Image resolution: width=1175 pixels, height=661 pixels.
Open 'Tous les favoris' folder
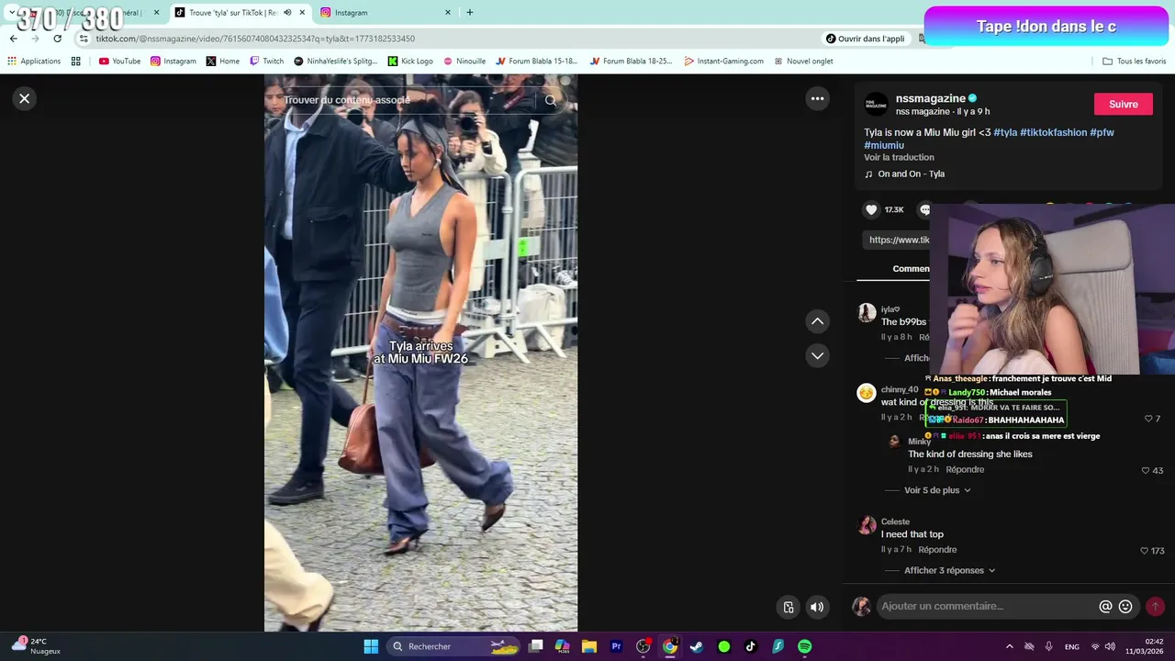(1135, 62)
